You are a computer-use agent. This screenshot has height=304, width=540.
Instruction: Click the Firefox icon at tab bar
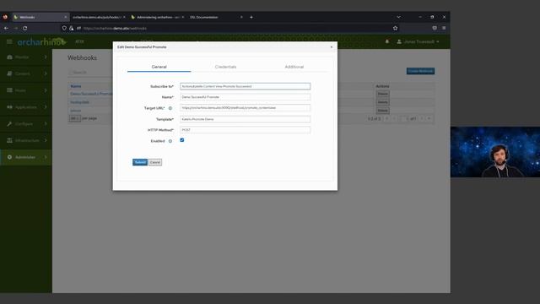click(5, 17)
